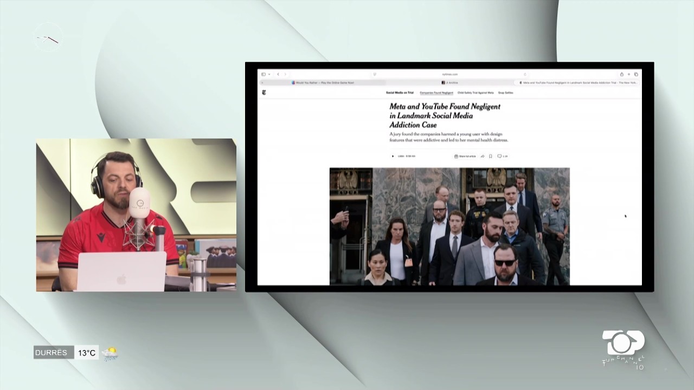Click the New York Times 'T' logo
This screenshot has height=390, width=694.
pos(264,93)
